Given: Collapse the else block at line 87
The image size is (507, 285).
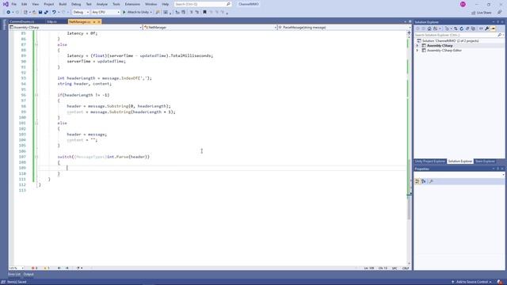Looking at the screenshot, I should point(36,44).
